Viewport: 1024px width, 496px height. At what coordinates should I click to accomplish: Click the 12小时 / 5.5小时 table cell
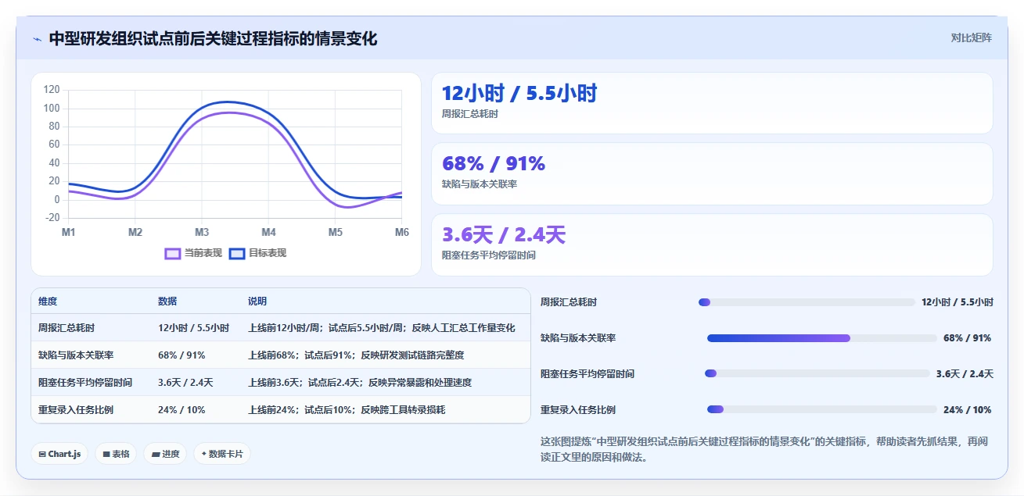tap(193, 328)
